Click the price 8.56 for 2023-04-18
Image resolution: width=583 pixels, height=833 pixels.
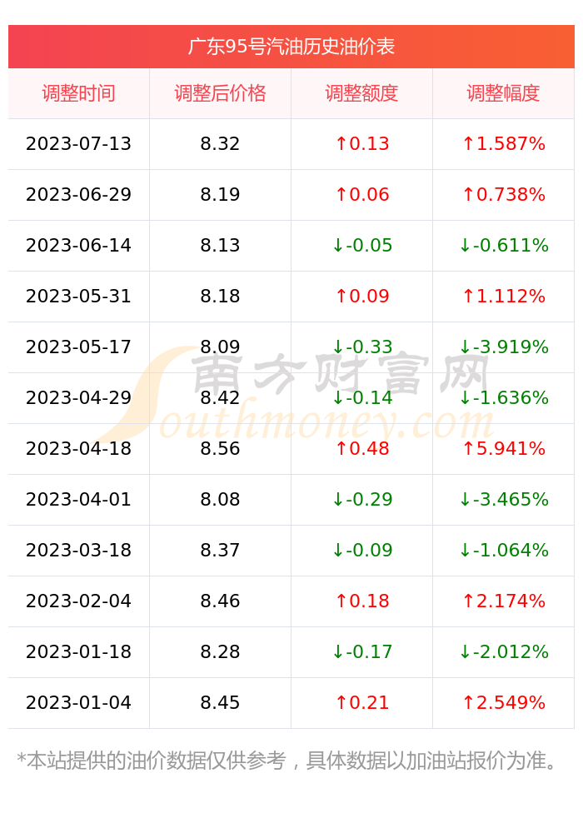220,449
